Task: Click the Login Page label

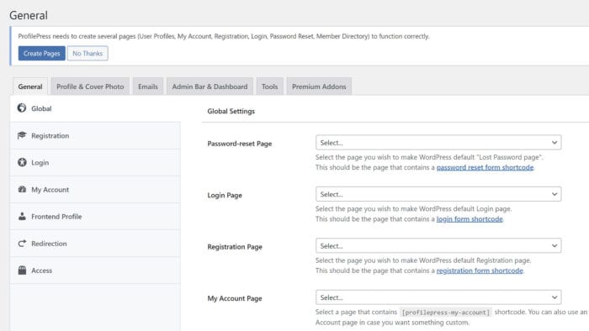Action: point(225,195)
